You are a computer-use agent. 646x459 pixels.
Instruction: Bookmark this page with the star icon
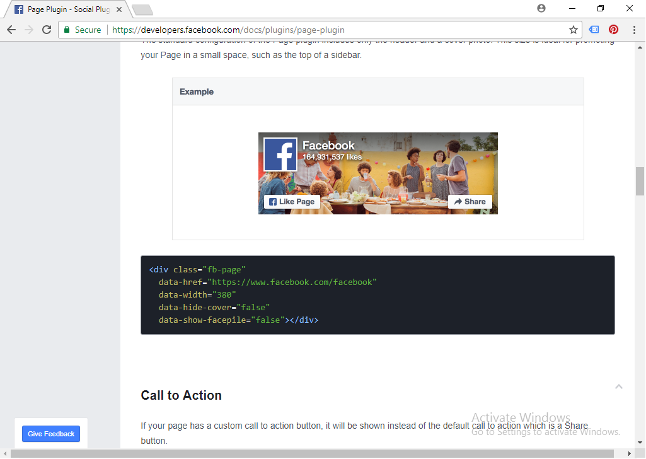(x=573, y=30)
